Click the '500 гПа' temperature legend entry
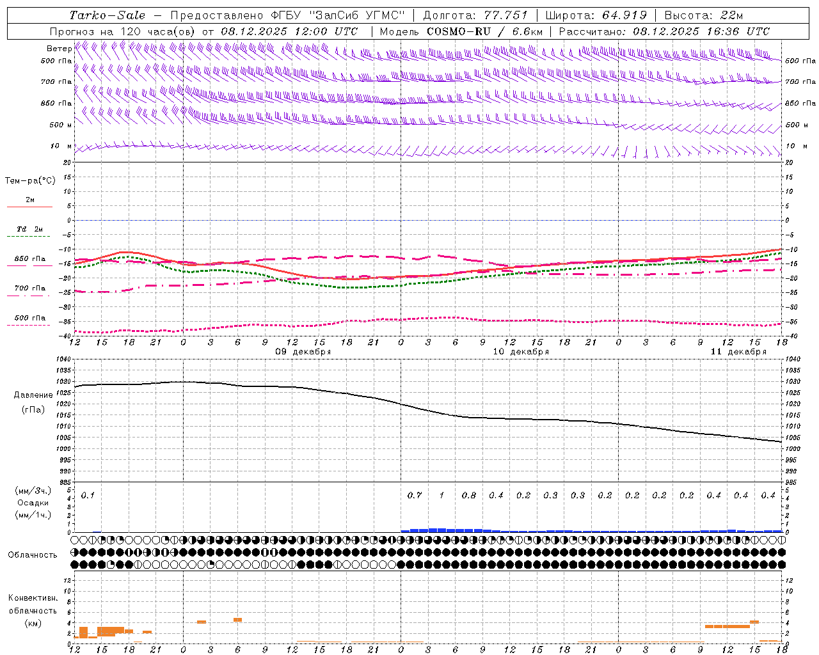Image resolution: width=819 pixels, height=655 pixels. (x=30, y=318)
